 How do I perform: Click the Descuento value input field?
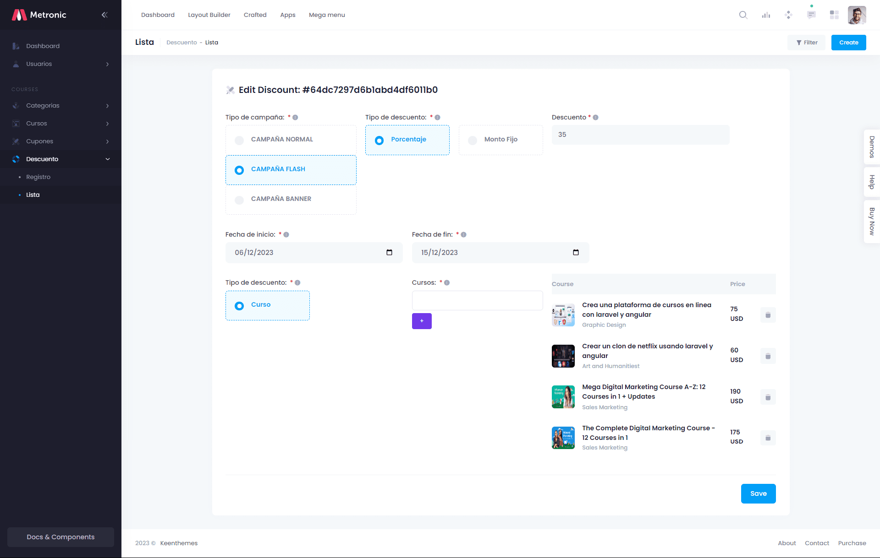(640, 135)
